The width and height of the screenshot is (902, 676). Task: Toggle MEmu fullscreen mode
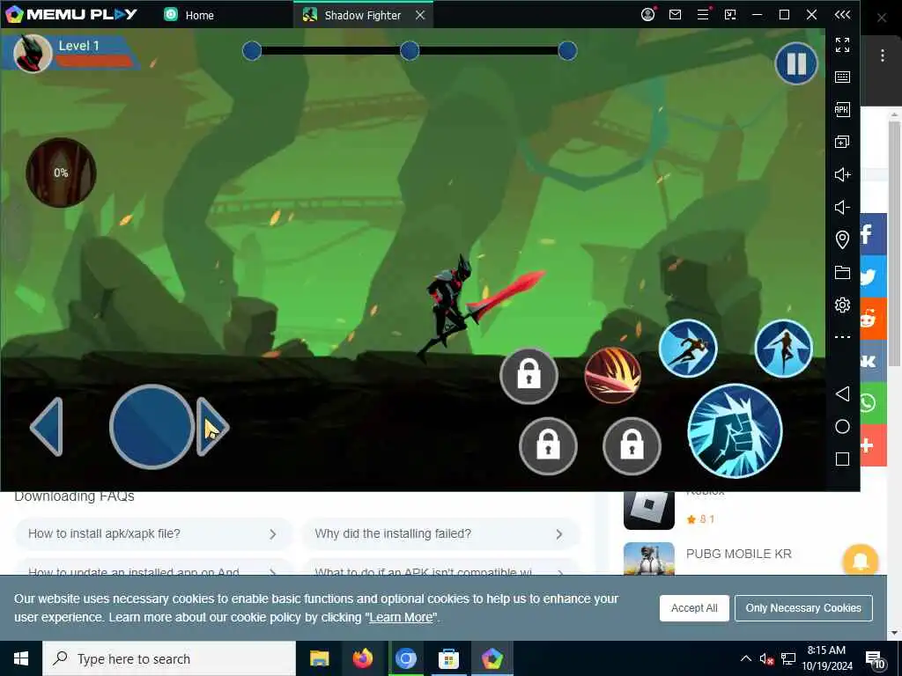[842, 45]
